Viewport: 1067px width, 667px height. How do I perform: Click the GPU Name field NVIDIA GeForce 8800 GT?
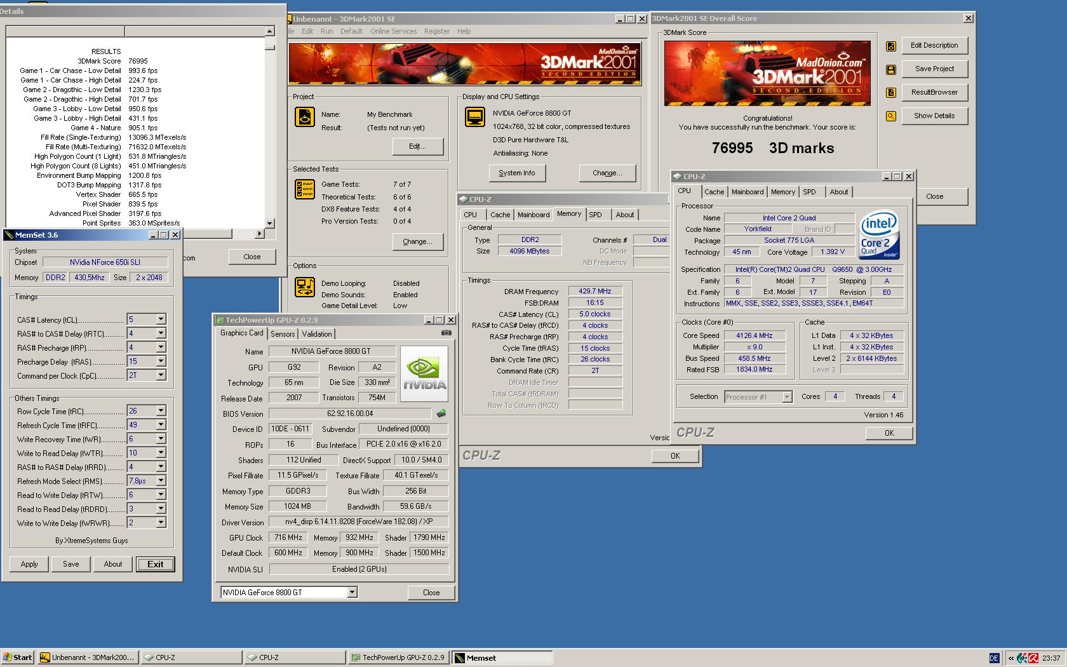point(332,351)
